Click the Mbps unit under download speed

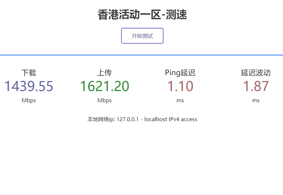28,100
